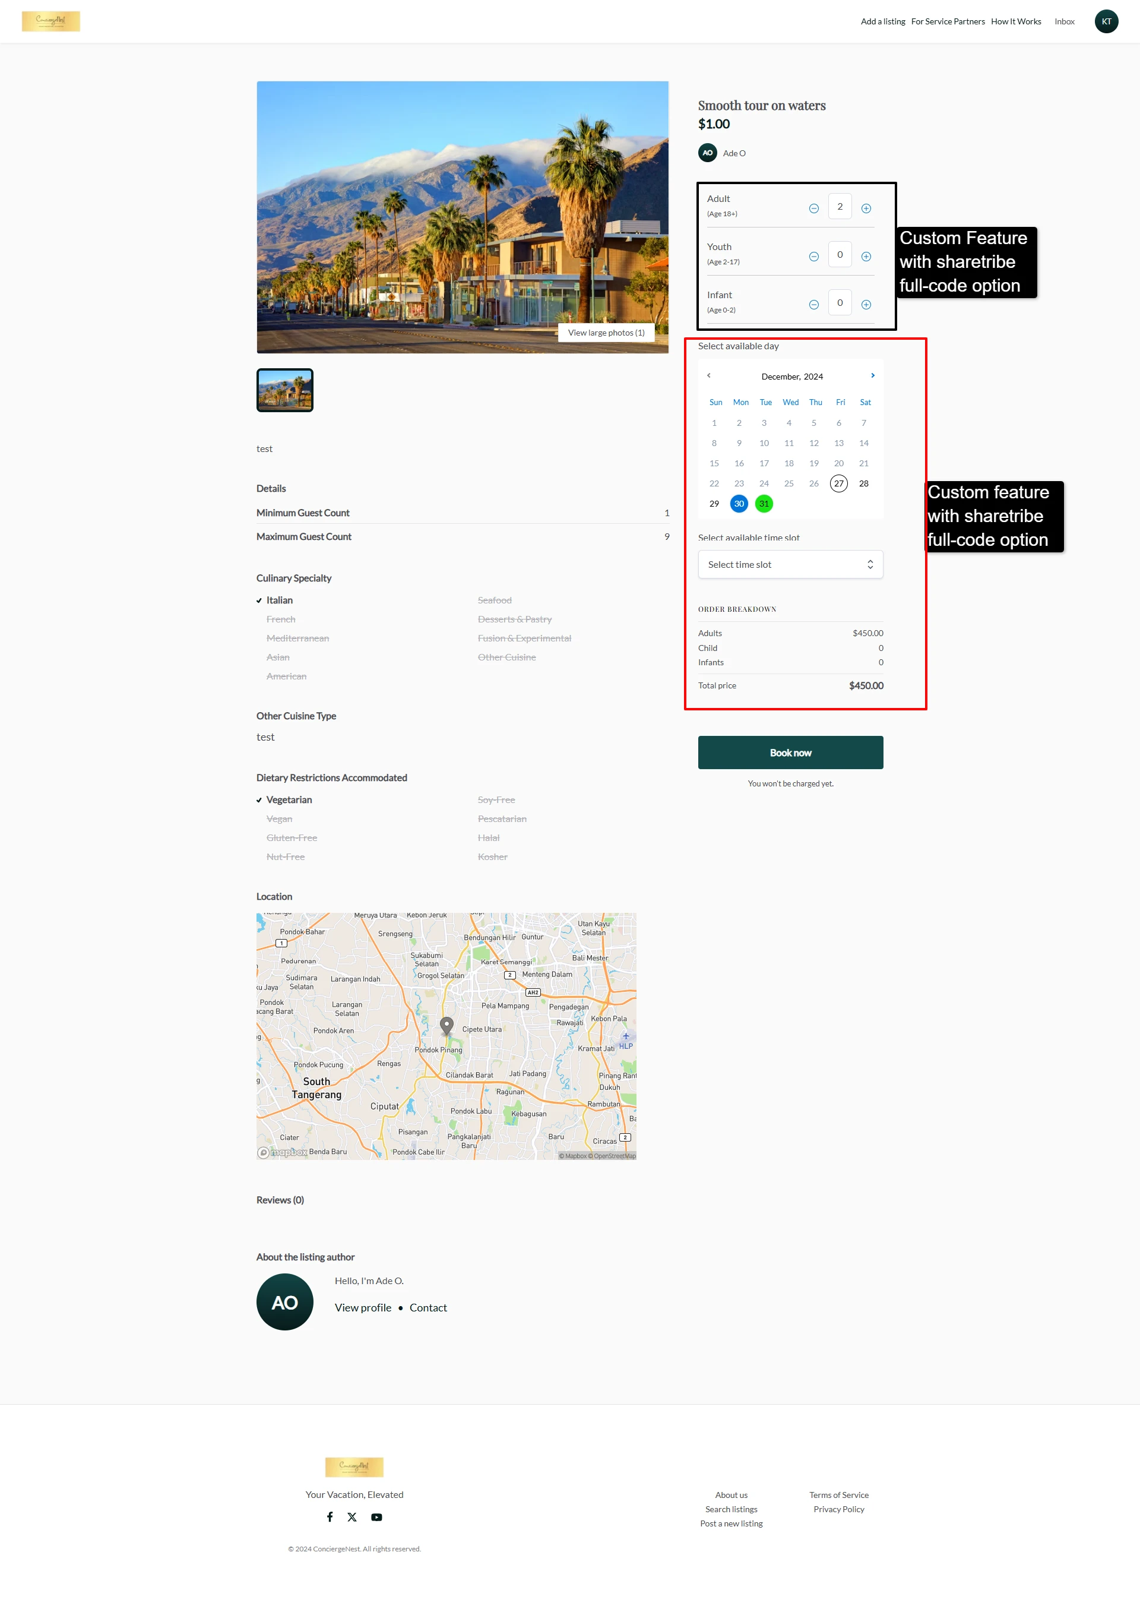The width and height of the screenshot is (1140, 1609).
Task: Open the Inbox menu item
Action: coord(1064,22)
